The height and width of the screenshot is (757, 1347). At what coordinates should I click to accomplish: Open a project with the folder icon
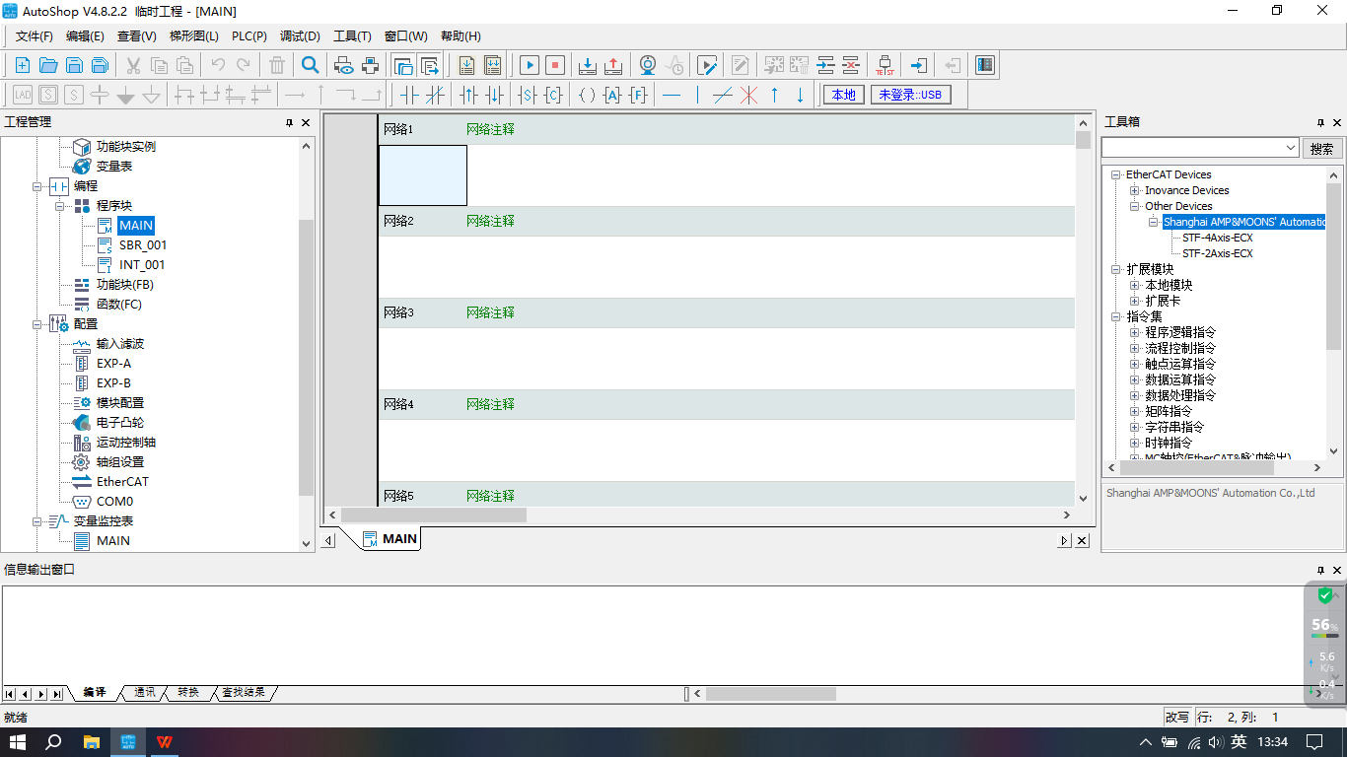pyautogui.click(x=47, y=65)
